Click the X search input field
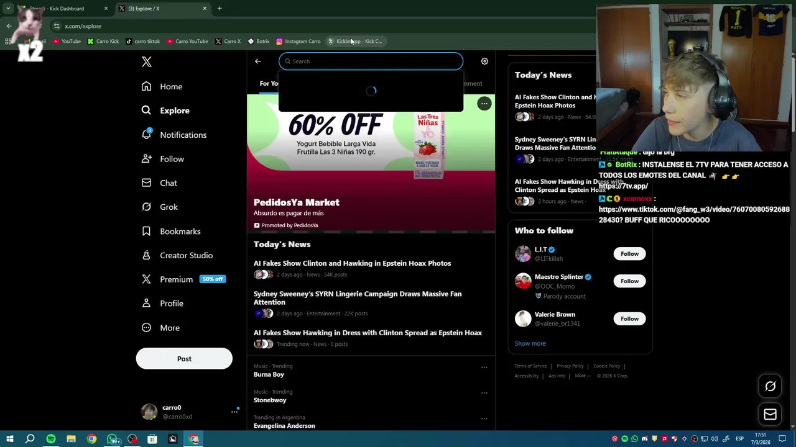This screenshot has width=796, height=447. (x=371, y=61)
